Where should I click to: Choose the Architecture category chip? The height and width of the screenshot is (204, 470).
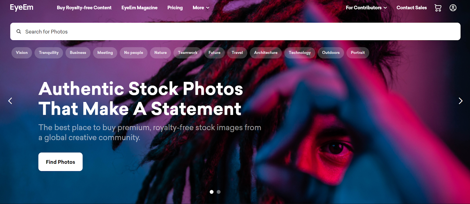pos(266,53)
